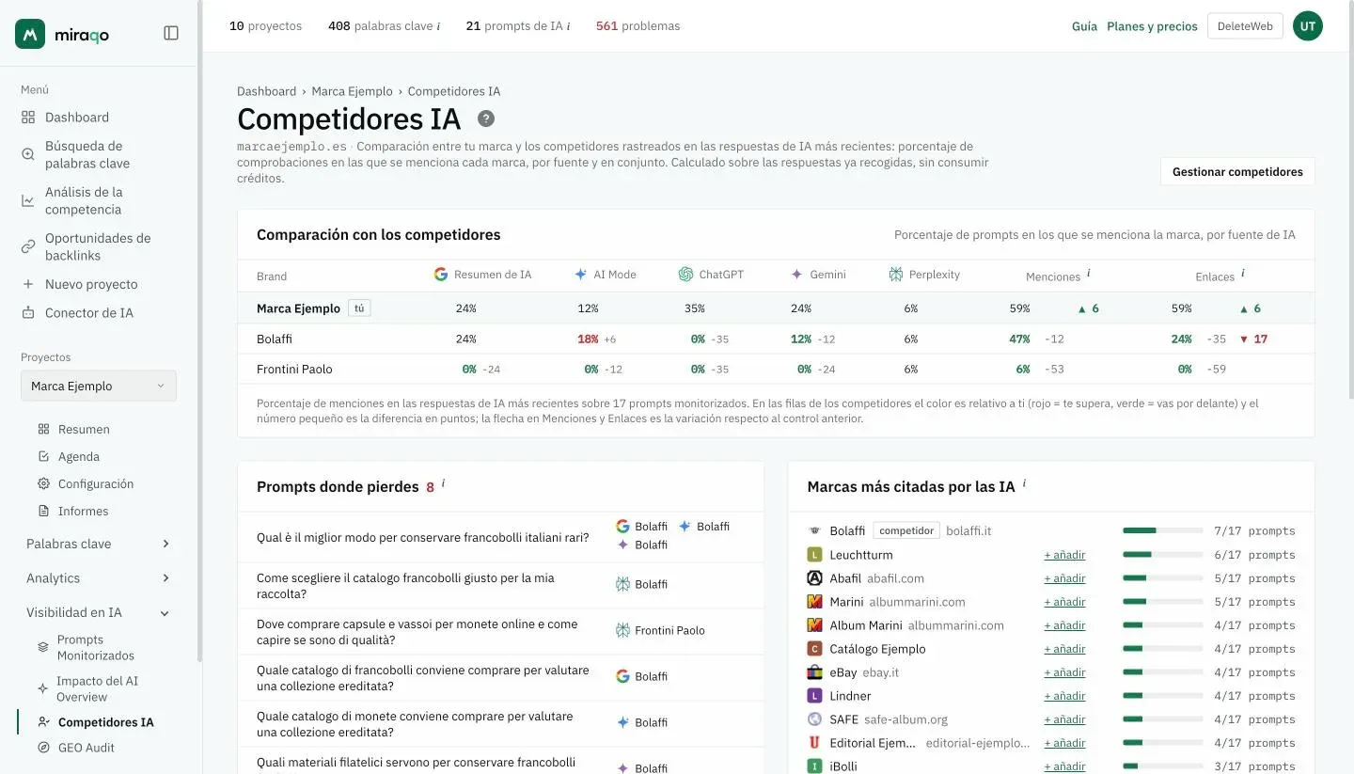This screenshot has width=1354, height=774.
Task: Click the miraqo logo icon
Action: (30, 34)
